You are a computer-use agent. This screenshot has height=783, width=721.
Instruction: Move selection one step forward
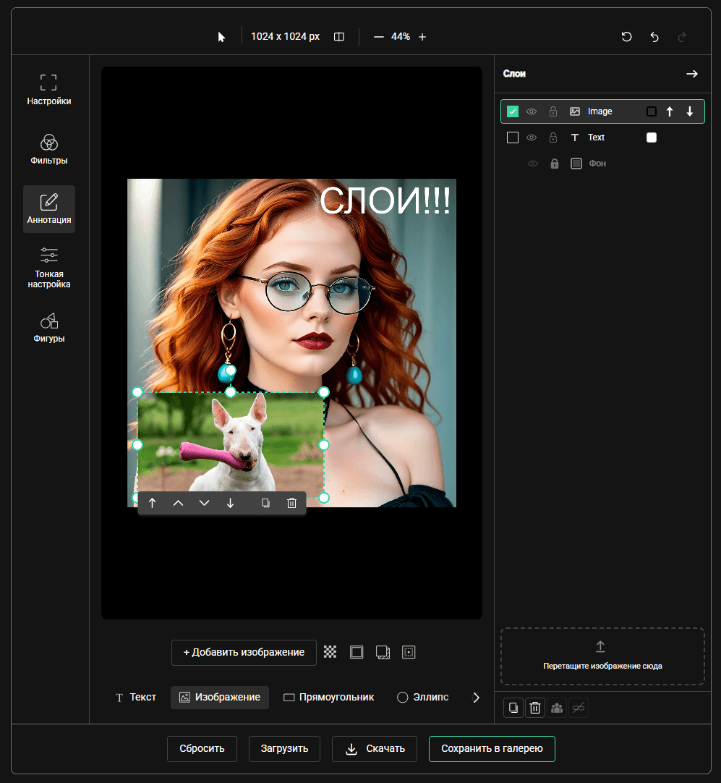(x=178, y=503)
